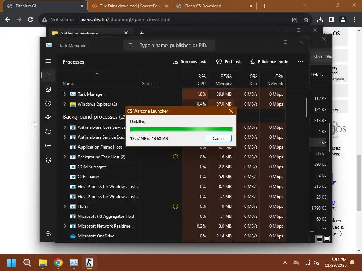The image size is (362, 271).
Task: Cancel the CS Warzone Launcher update
Action: coord(218,138)
